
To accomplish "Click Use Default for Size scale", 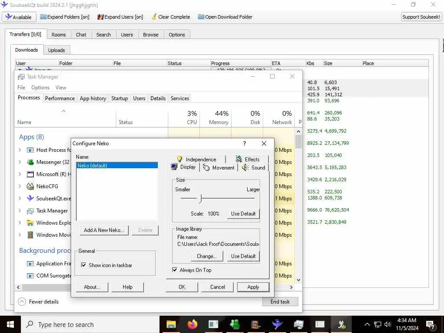I will [x=243, y=214].
